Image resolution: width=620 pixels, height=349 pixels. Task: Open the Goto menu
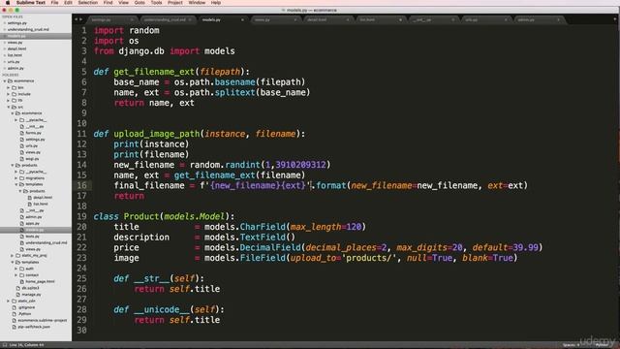point(139,2)
